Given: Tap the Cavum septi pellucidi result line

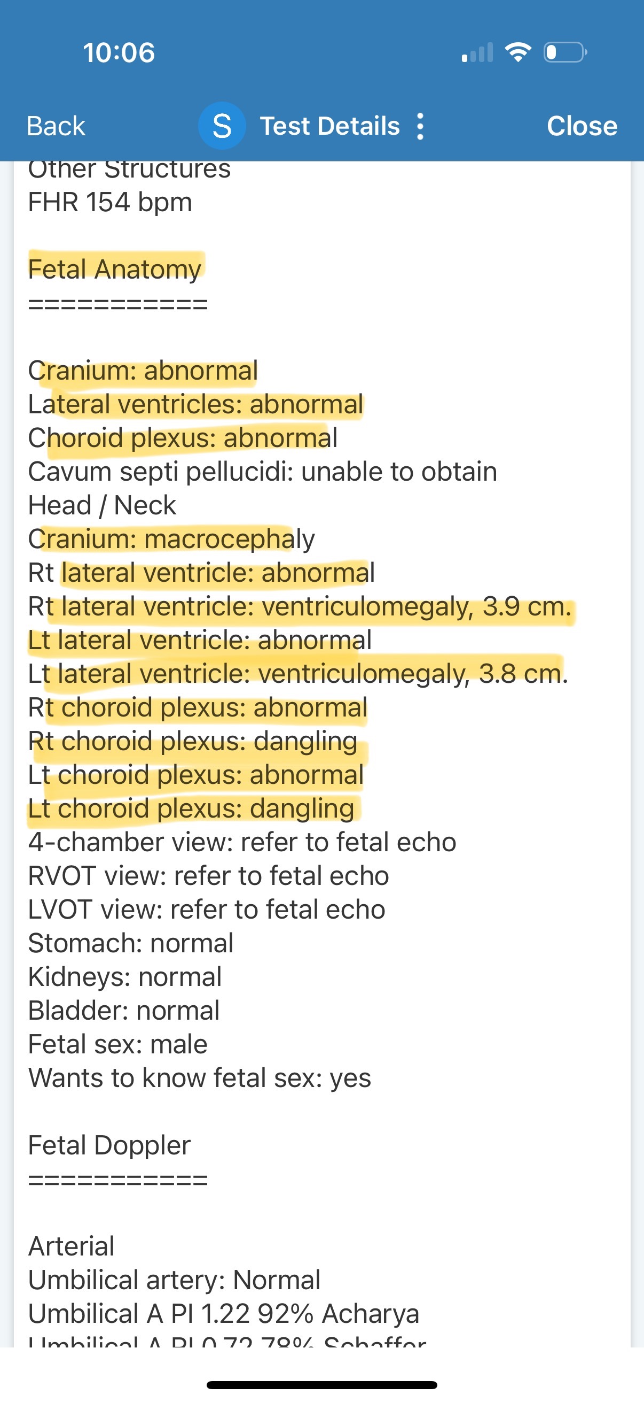Looking at the screenshot, I should point(263,471).
